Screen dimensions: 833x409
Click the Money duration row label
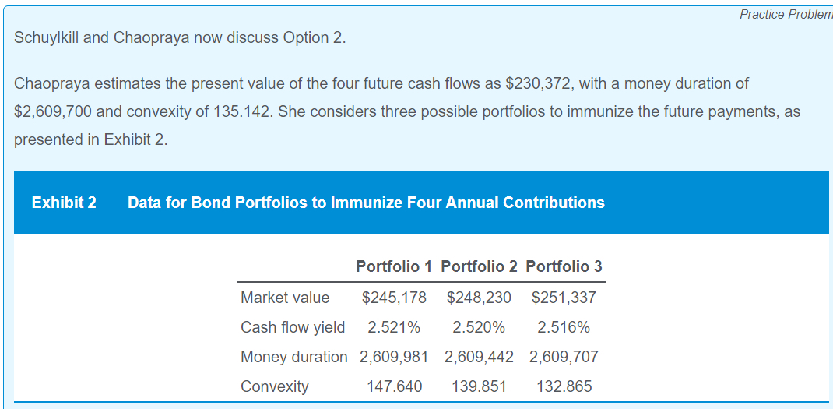click(x=294, y=357)
